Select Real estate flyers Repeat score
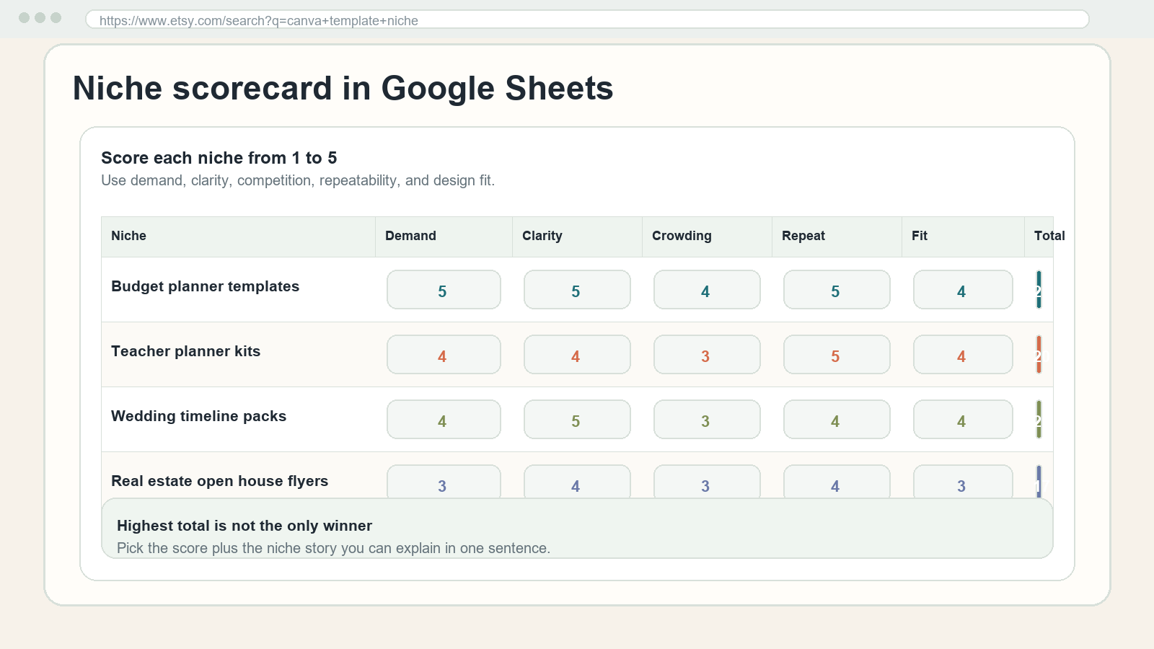The height and width of the screenshot is (649, 1154). point(837,482)
